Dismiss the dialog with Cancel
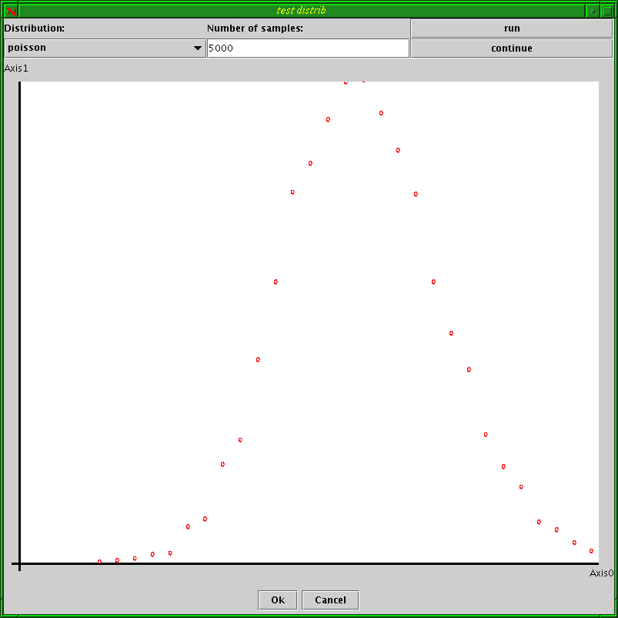The image size is (618, 618). [330, 600]
